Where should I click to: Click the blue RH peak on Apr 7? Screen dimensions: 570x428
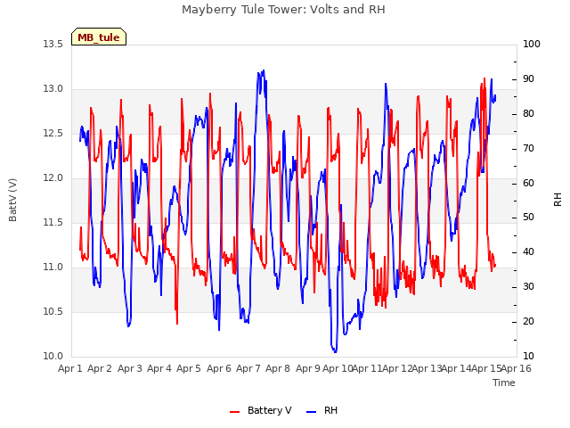tap(264, 70)
